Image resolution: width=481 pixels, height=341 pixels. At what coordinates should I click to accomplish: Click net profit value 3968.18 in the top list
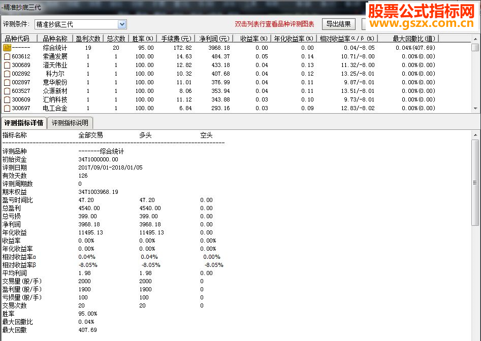(219, 48)
